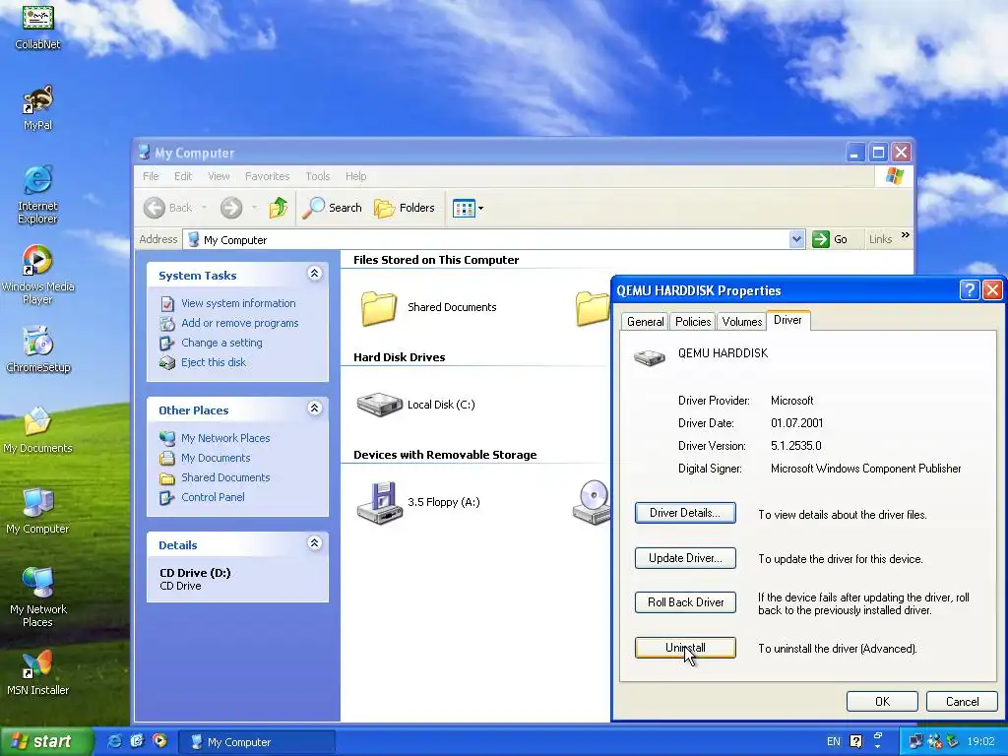Click OK in QEMU HARDDISK Properties
This screenshot has height=756, width=1008.
coord(882,701)
